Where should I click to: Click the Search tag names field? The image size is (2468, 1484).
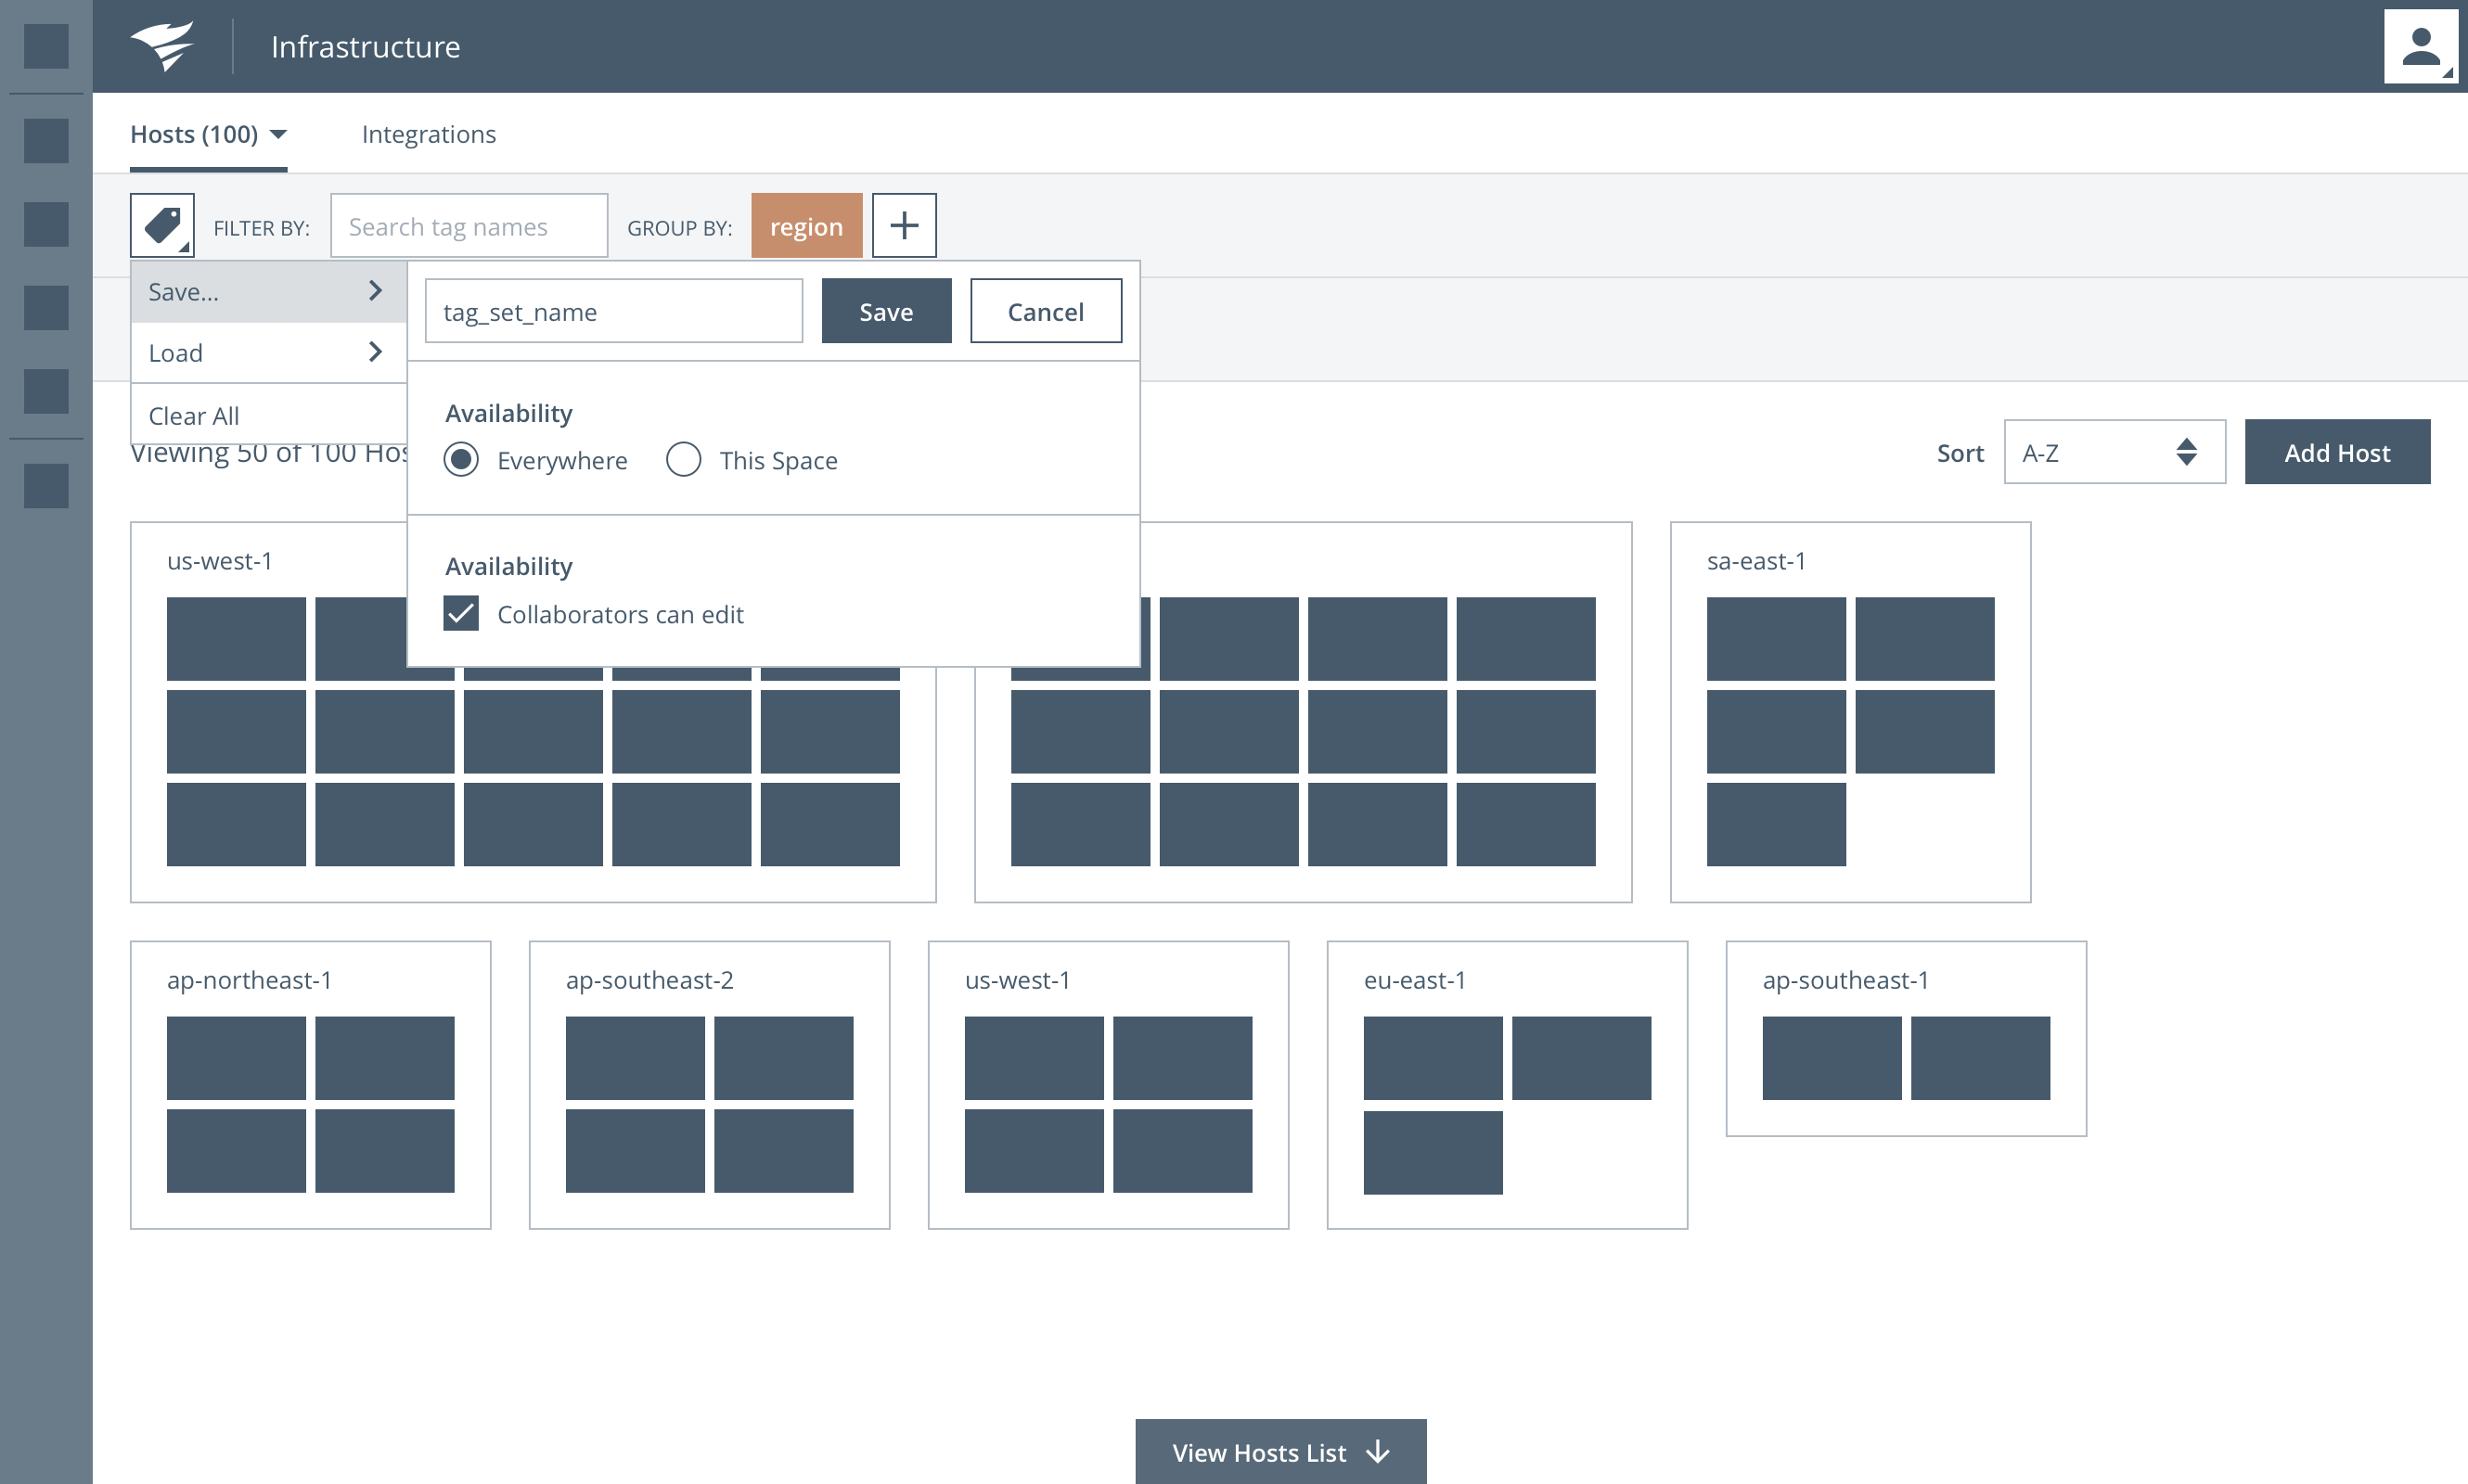pos(469,226)
